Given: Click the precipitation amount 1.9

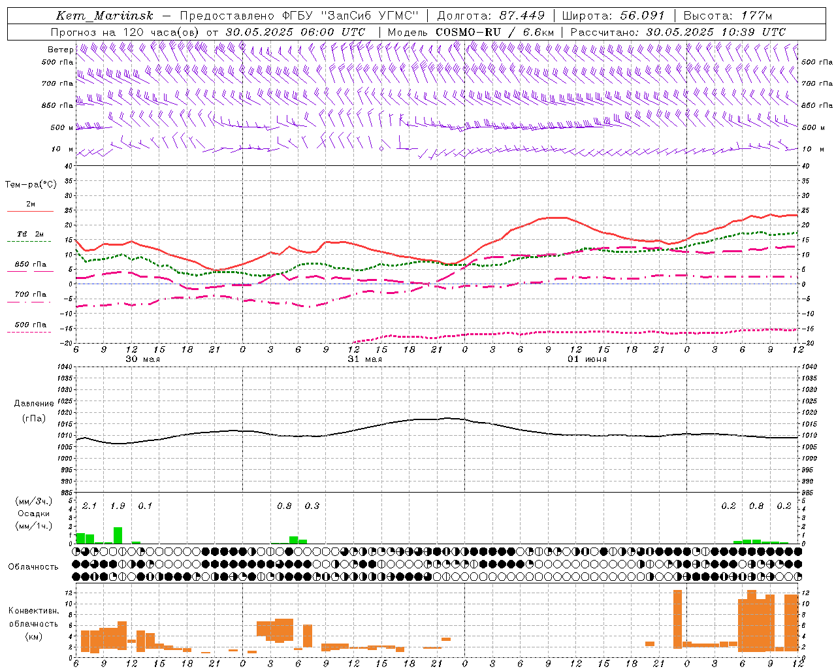Looking at the screenshot, I should click(118, 506).
